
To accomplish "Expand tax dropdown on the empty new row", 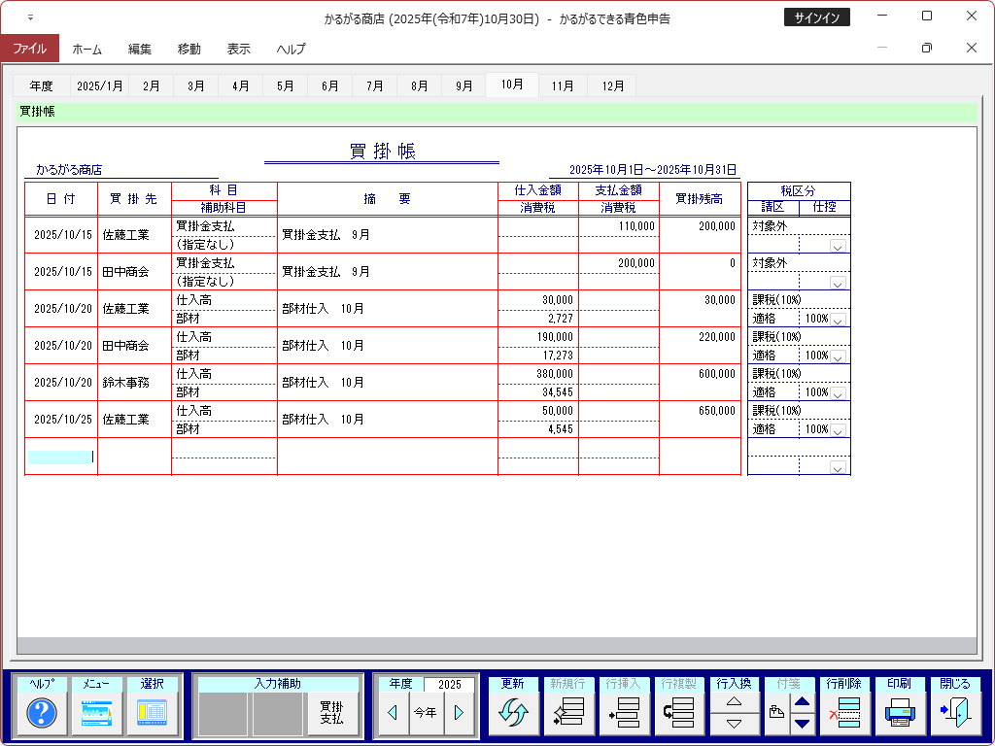I will pos(837,467).
